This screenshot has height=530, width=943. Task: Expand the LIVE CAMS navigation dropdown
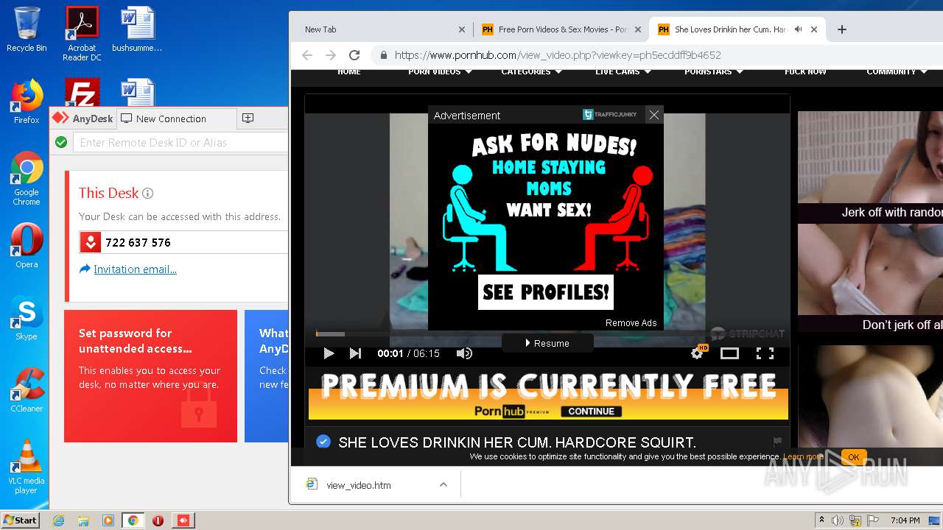pyautogui.click(x=623, y=71)
